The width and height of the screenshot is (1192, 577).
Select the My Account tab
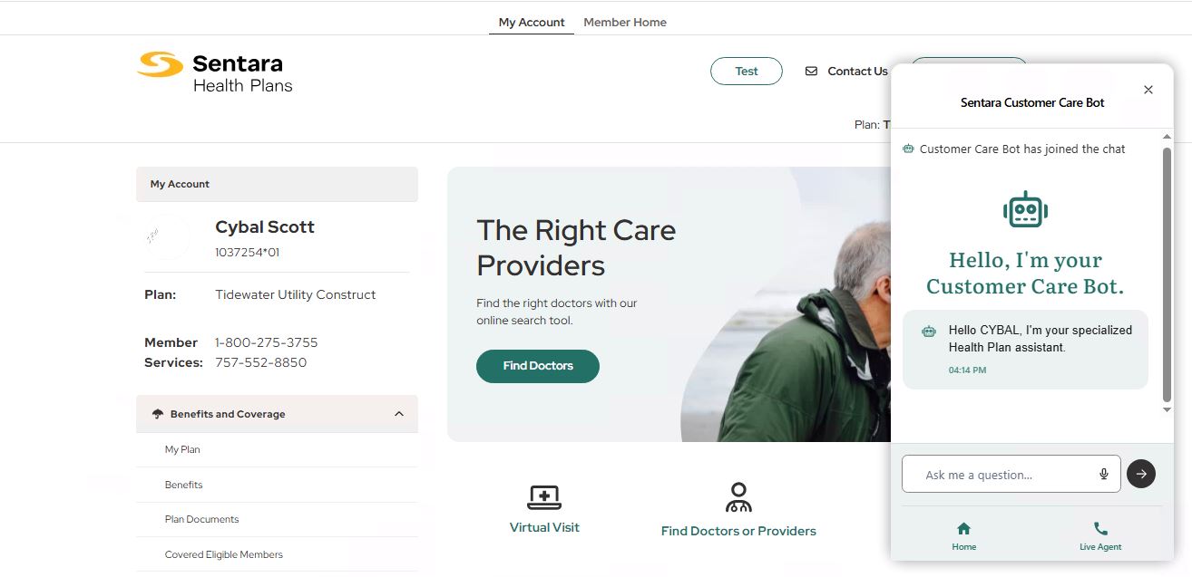coord(532,23)
